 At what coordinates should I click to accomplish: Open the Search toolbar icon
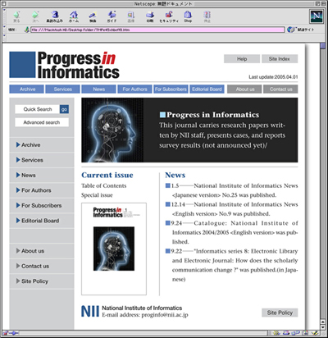click(93, 16)
